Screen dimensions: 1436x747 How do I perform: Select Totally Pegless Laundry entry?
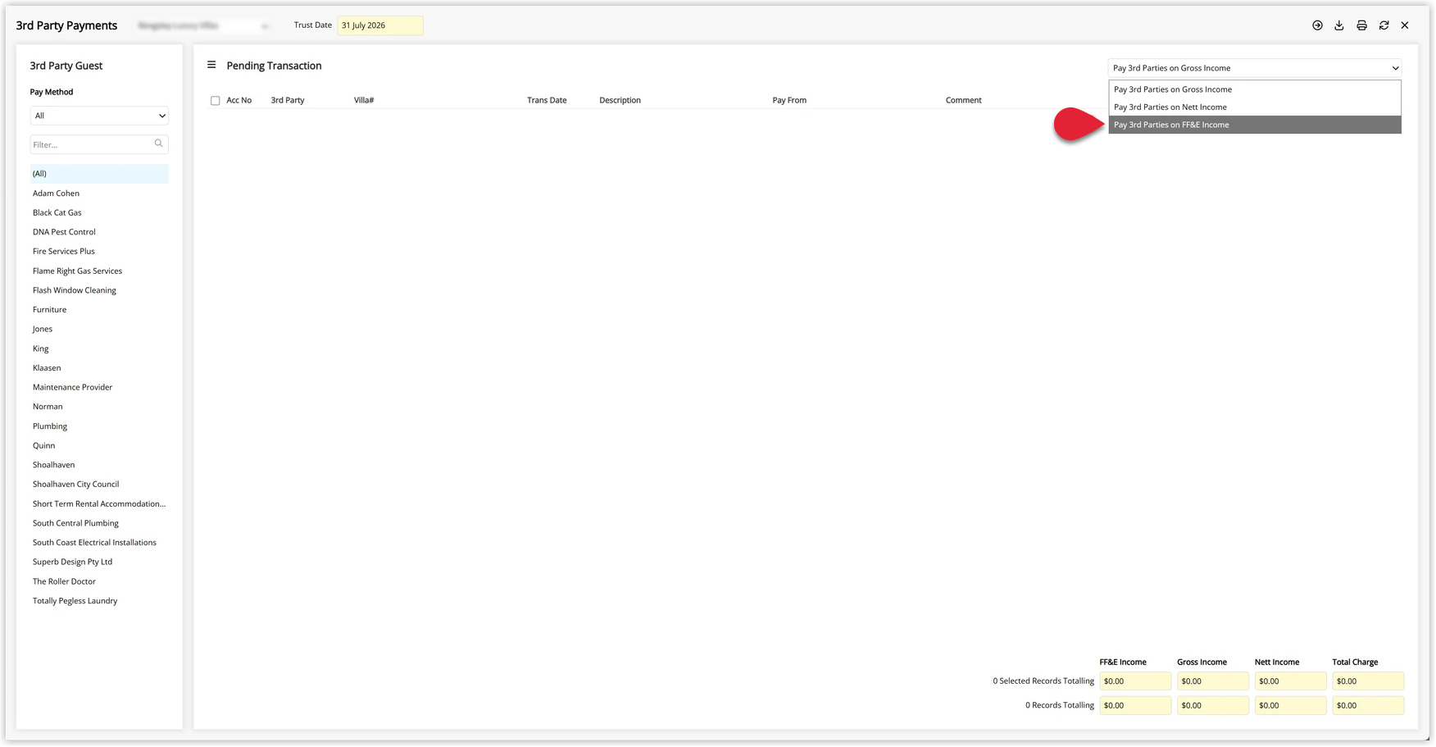pyautogui.click(x=99, y=601)
